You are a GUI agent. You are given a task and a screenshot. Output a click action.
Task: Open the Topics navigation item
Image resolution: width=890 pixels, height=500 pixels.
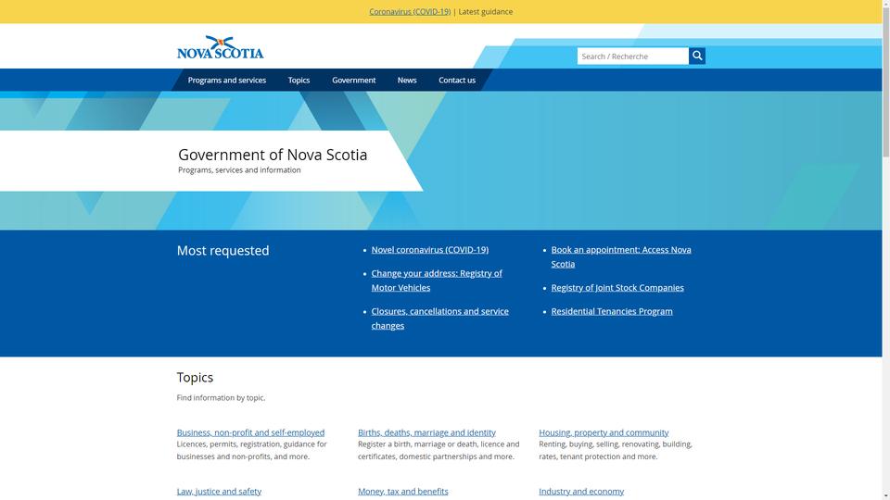pyautogui.click(x=299, y=80)
